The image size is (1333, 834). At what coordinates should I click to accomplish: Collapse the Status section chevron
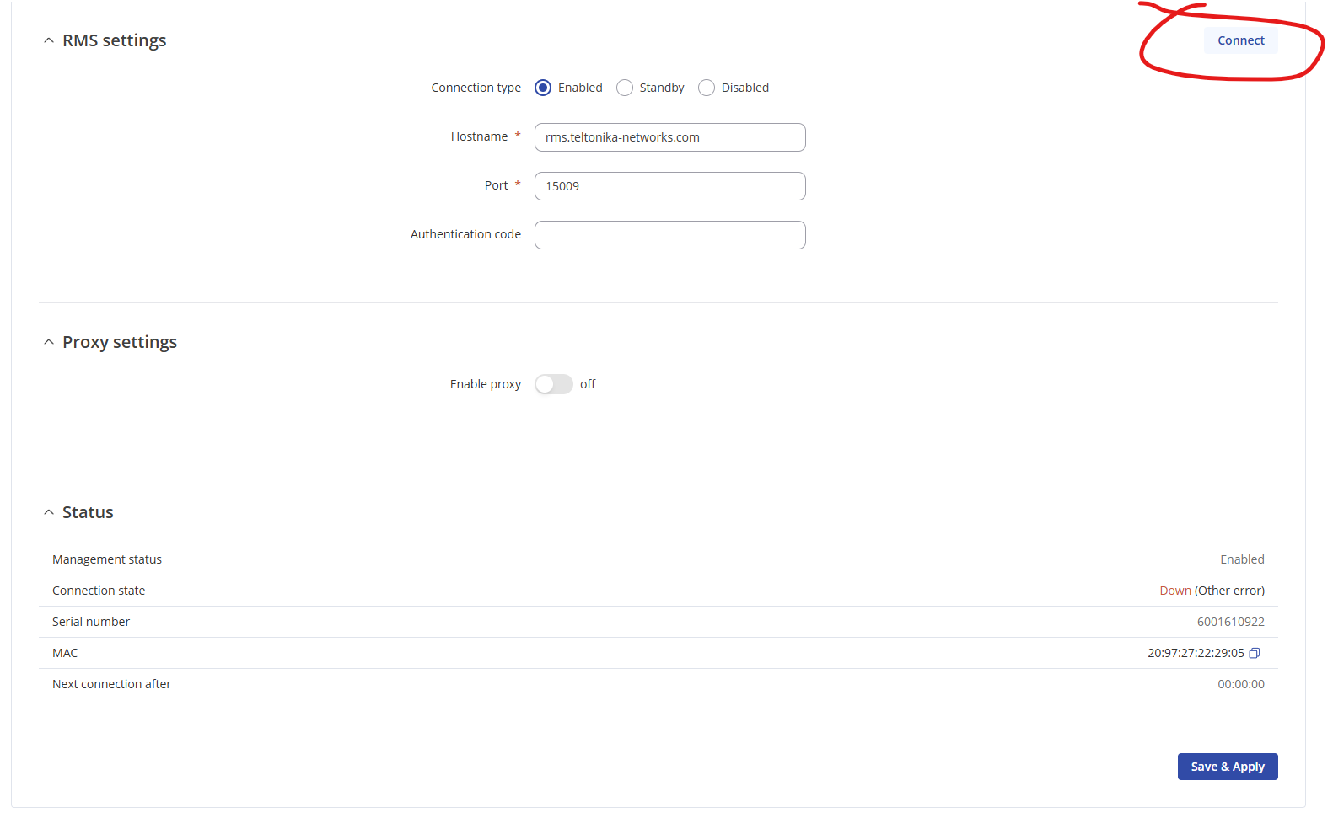(x=49, y=512)
